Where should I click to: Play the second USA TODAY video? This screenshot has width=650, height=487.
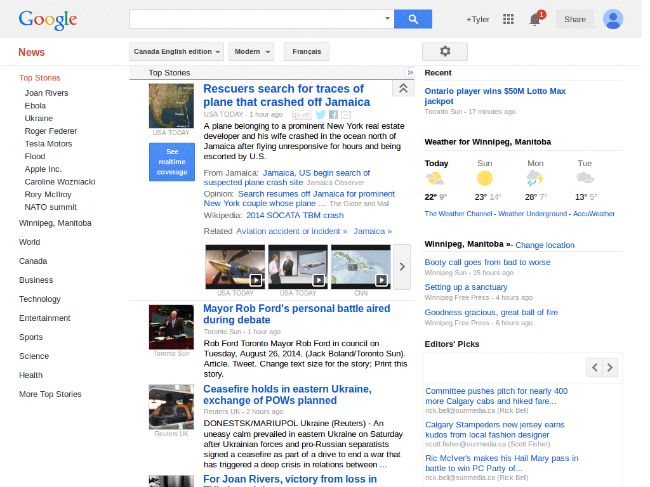click(x=298, y=267)
